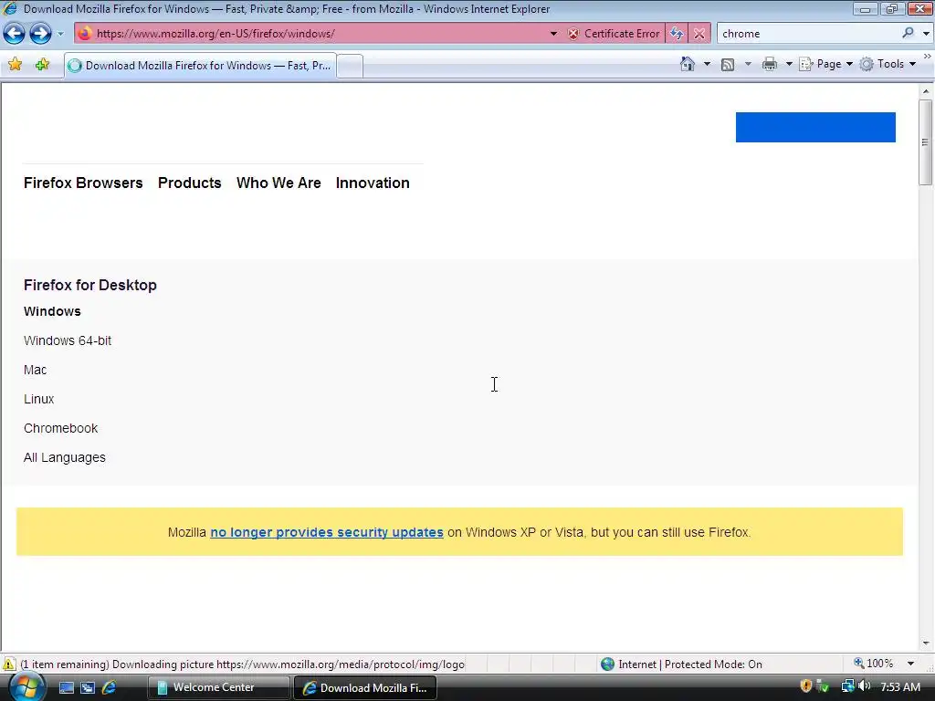Open the Who We Are navigation item

[x=278, y=183]
